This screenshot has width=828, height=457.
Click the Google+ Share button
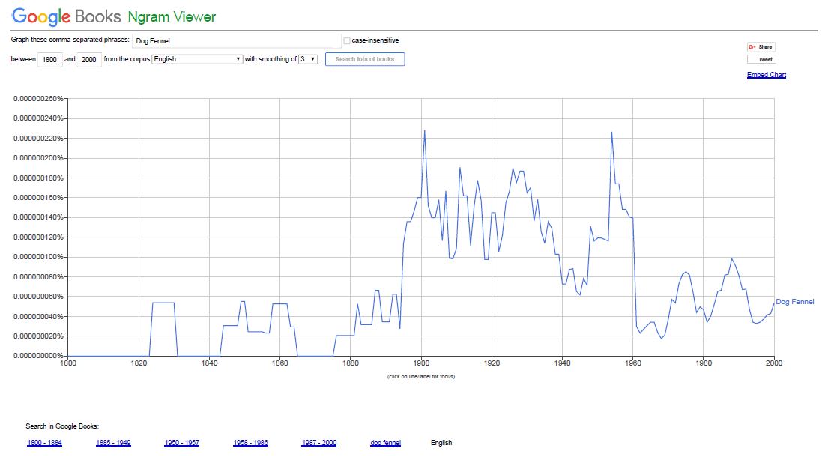tap(761, 47)
